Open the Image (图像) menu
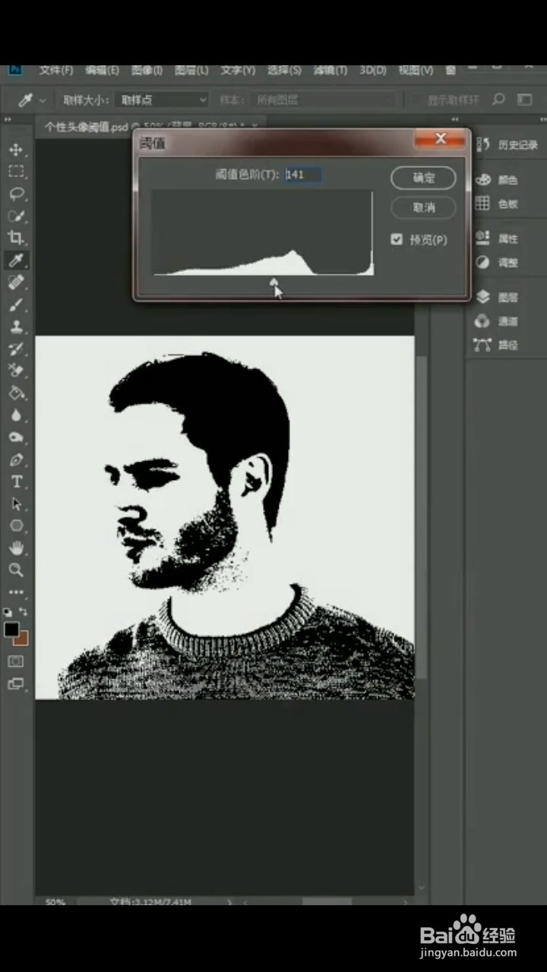The image size is (547, 972). (x=147, y=70)
